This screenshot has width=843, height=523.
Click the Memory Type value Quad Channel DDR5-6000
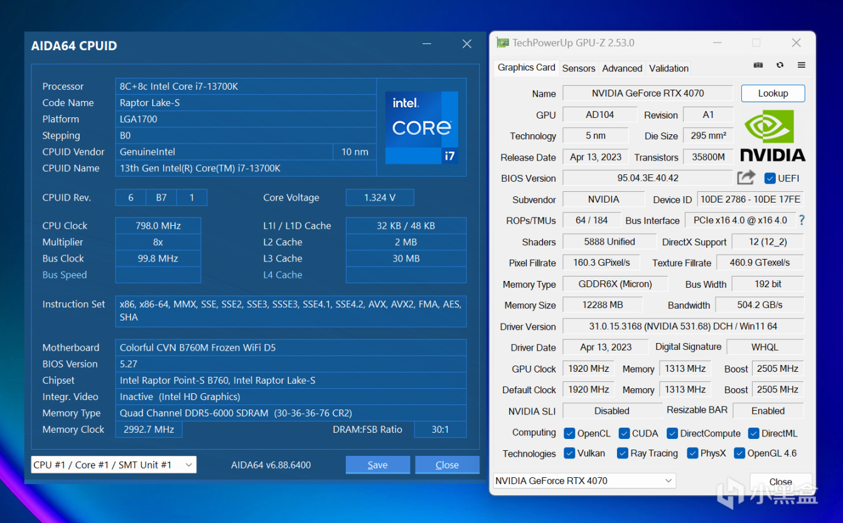[x=291, y=413]
